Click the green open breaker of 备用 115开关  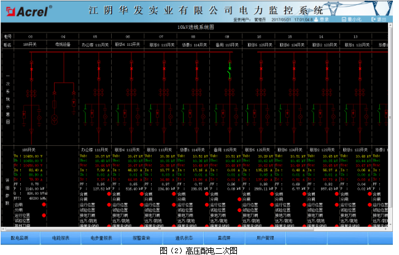coord(230,71)
